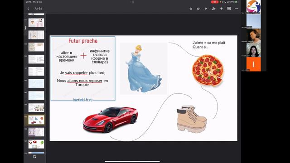Select the topmost full slide thumbnail
This screenshot has width=290, height=163.
click(36, 23)
